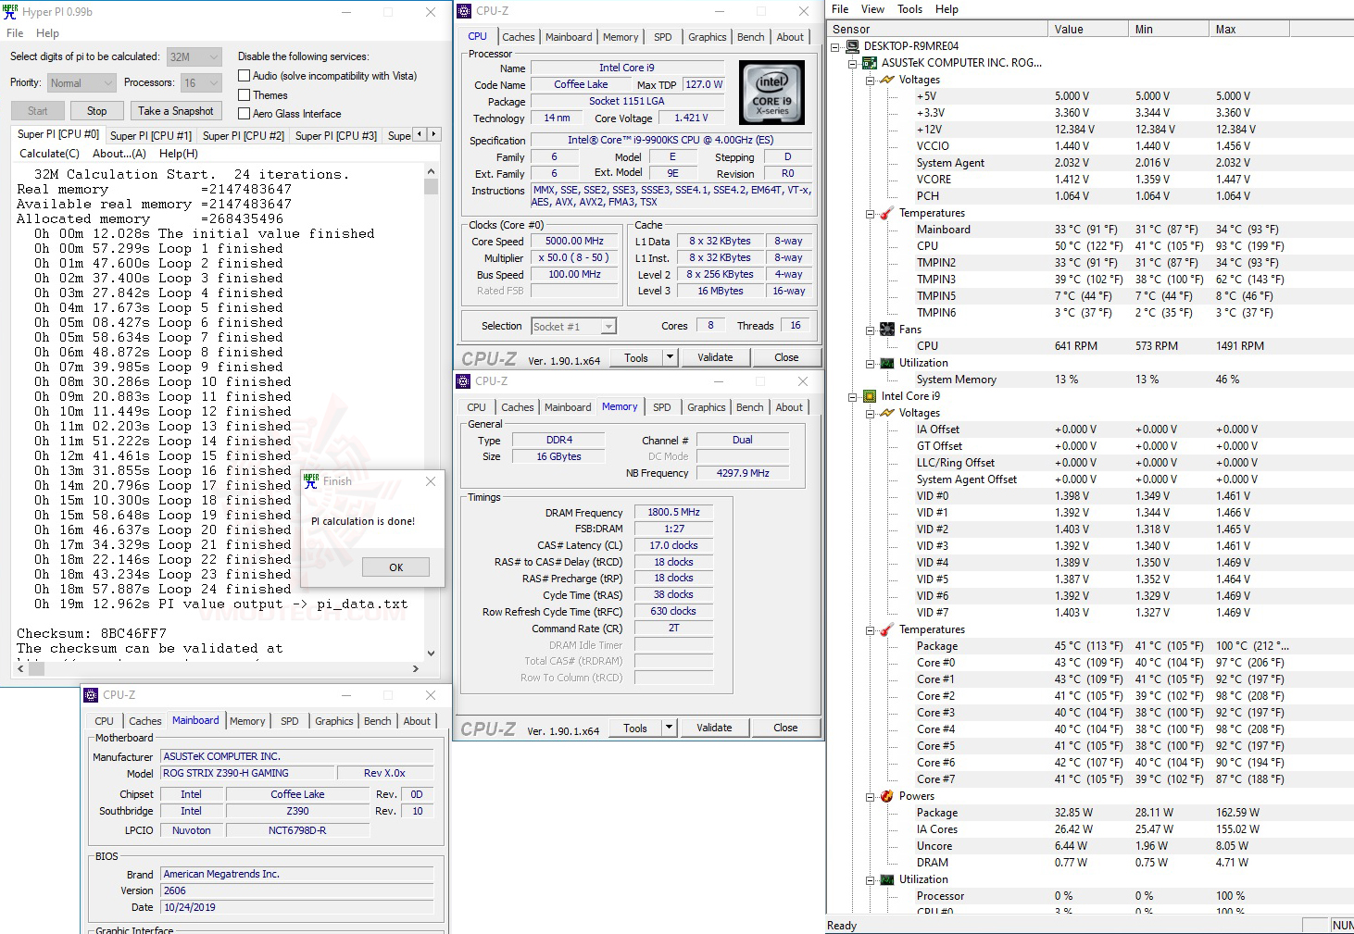Click the DRAM Frequency value 1800.5 MHz

674,512
